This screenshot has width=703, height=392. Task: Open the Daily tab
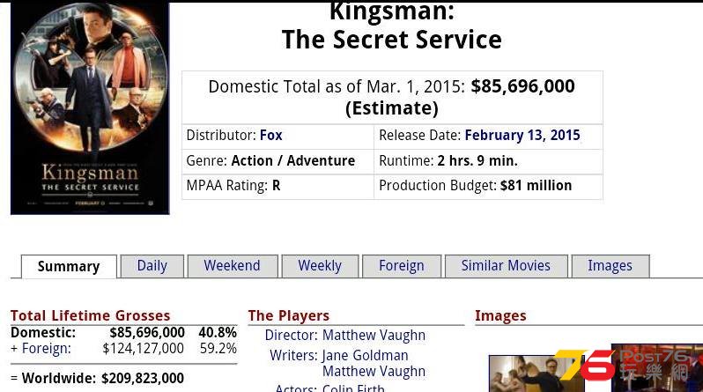[x=152, y=266]
